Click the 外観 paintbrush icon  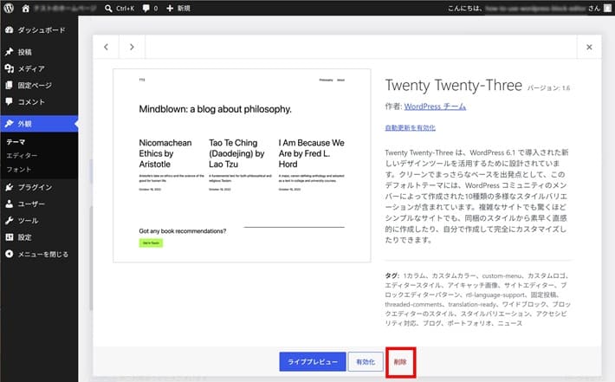click(9, 124)
